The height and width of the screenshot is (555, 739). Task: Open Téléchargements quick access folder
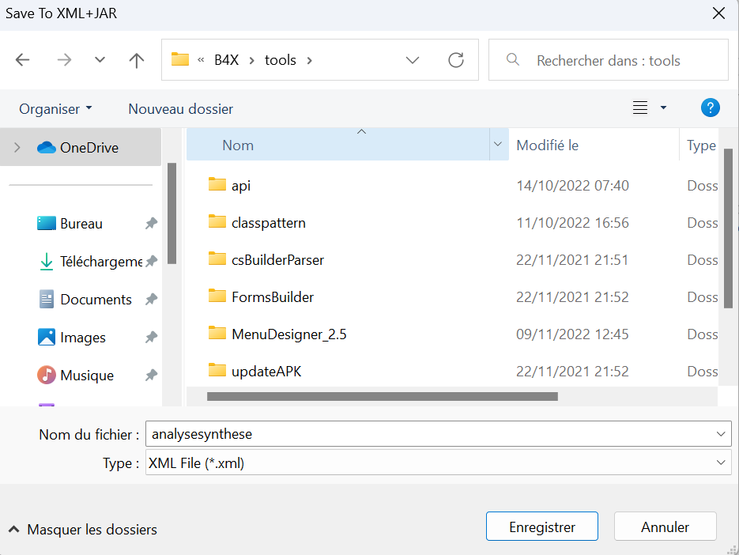pyautogui.click(x=90, y=261)
